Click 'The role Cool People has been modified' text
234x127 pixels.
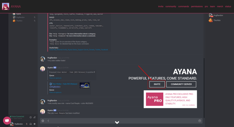(63, 113)
